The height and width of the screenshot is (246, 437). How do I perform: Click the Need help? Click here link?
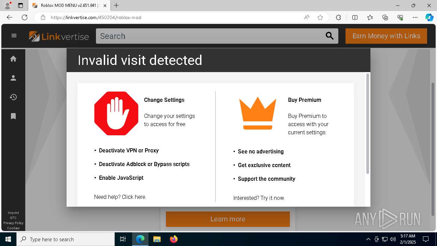coord(120,197)
